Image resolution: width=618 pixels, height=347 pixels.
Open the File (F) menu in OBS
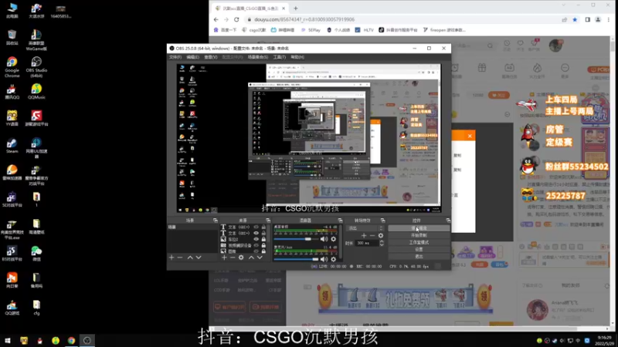[175, 57]
